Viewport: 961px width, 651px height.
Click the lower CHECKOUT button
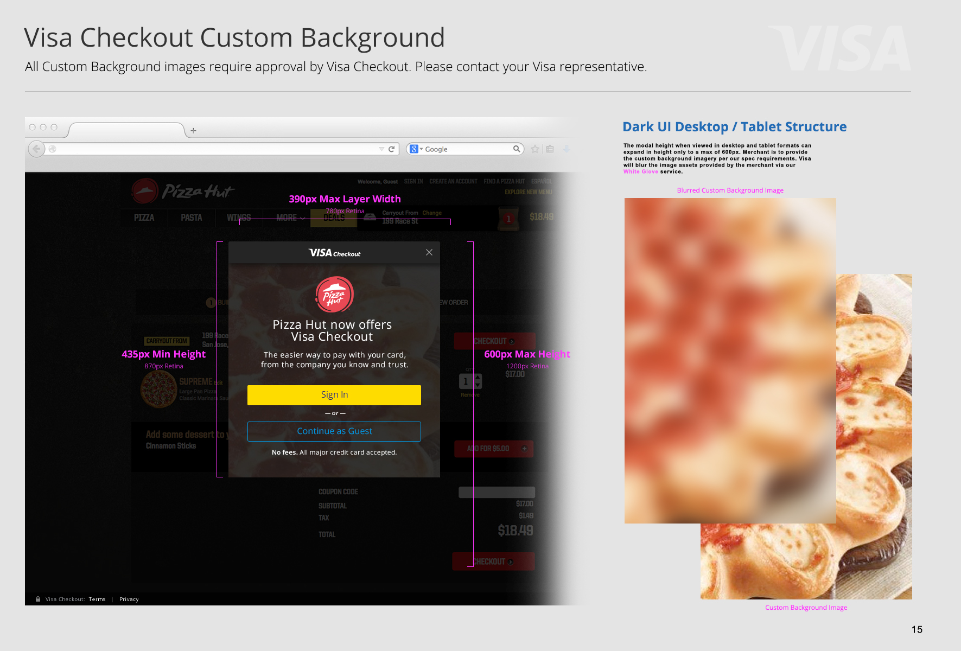pyautogui.click(x=493, y=561)
